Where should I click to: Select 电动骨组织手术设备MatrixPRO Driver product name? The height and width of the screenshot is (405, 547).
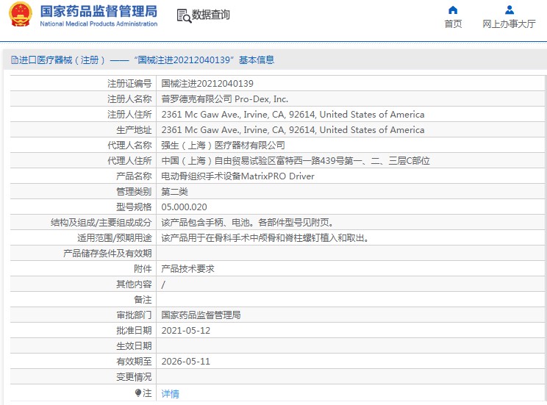[237, 176]
